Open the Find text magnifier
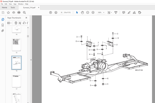This screenshot has height=103, width=155. (24, 12)
